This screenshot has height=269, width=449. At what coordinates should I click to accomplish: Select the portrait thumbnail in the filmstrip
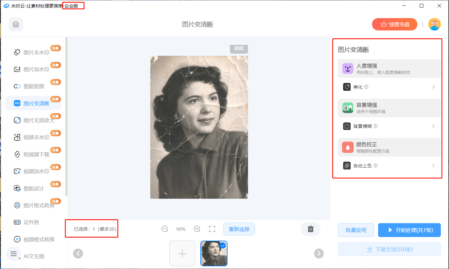pyautogui.click(x=214, y=253)
